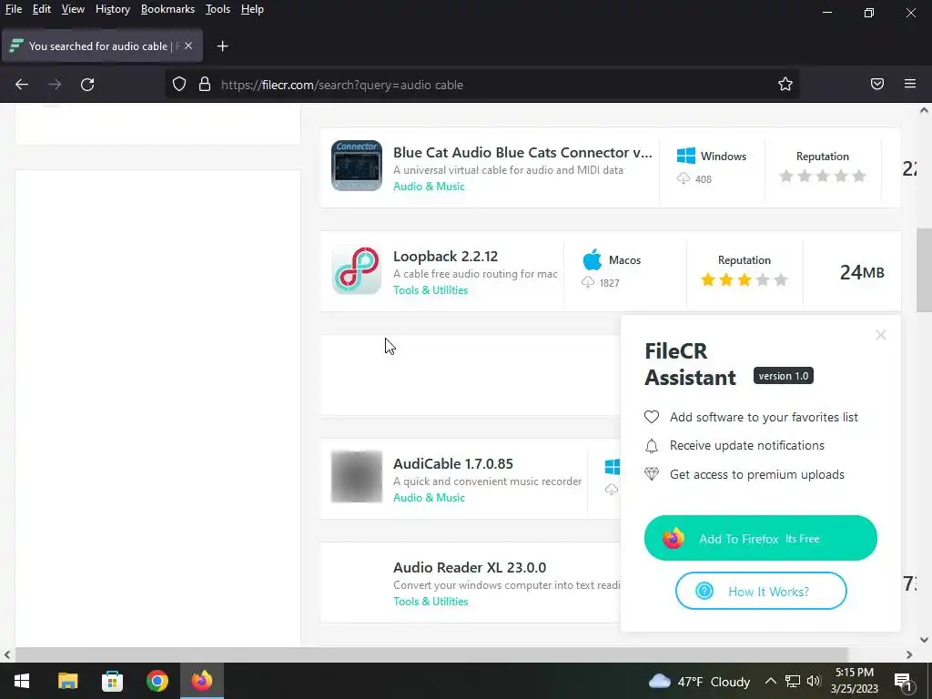Viewport: 932px width, 699px height.
Task: Click the horizontal scrollbar left arrow
Action: pyautogui.click(x=7, y=654)
